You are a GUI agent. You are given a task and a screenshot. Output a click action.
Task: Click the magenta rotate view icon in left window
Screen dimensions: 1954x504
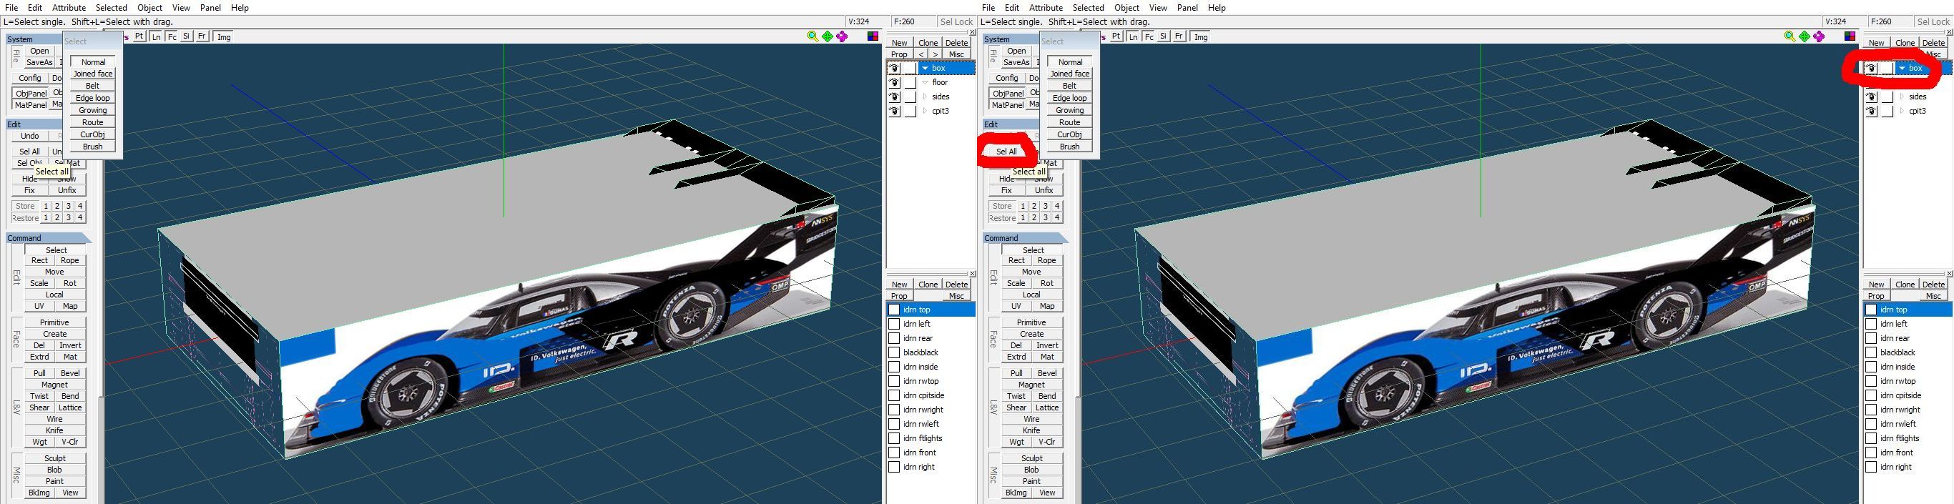[x=842, y=36]
